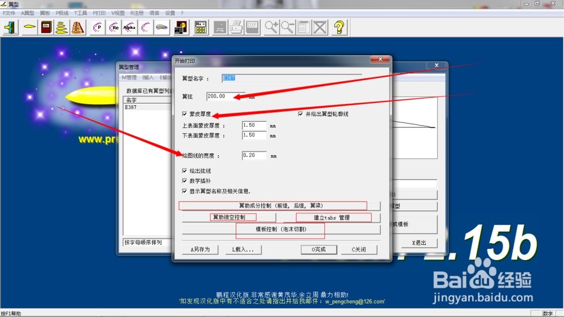Click the exit door toolbar icon
564x317 pixels.
[10, 27]
